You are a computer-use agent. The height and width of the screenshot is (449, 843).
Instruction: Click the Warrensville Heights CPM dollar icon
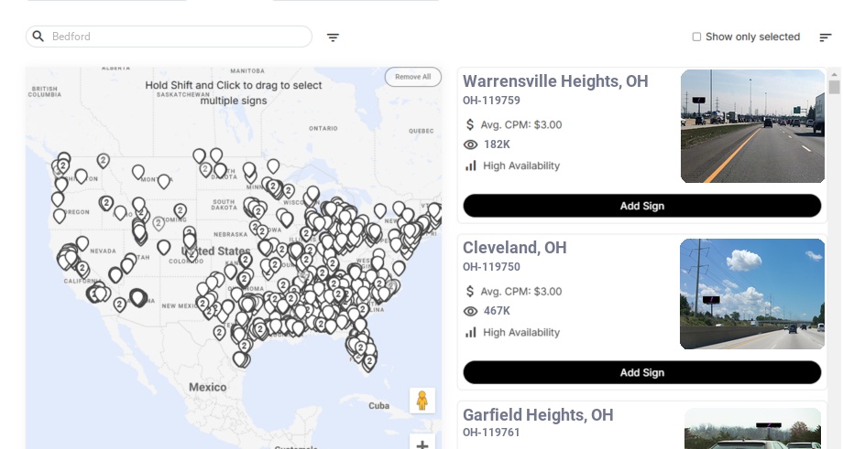click(x=471, y=124)
